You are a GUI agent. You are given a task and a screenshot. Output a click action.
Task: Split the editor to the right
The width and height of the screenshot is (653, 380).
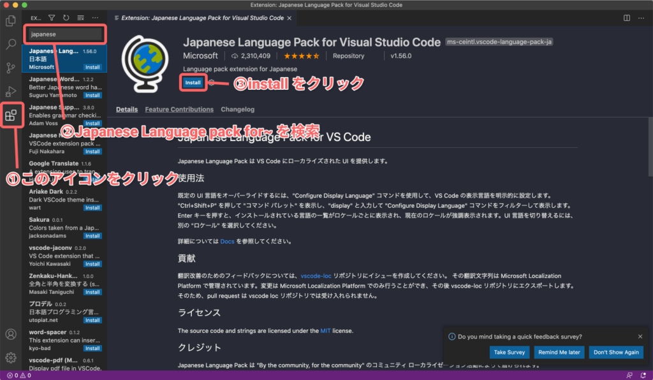pos(627,18)
